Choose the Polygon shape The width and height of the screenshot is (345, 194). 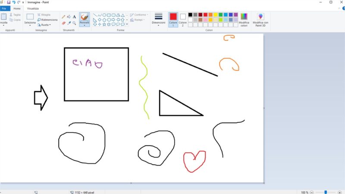(118, 15)
